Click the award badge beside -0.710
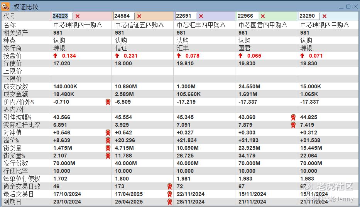This screenshot has height=207, width=360. [108, 102]
